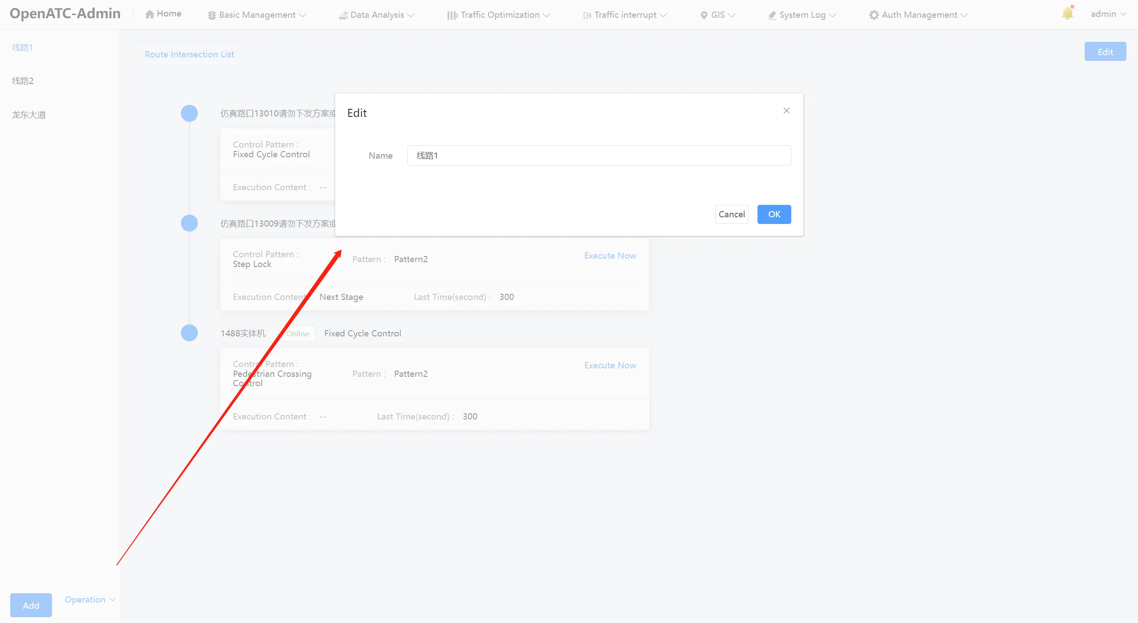Viewport: 1138px width, 623px height.
Task: Click the 仿真路口13010 intersection title
Action: coord(278,113)
